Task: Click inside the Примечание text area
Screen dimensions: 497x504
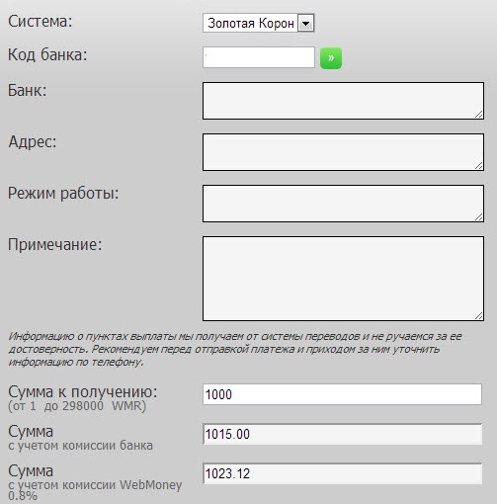Action: click(343, 279)
